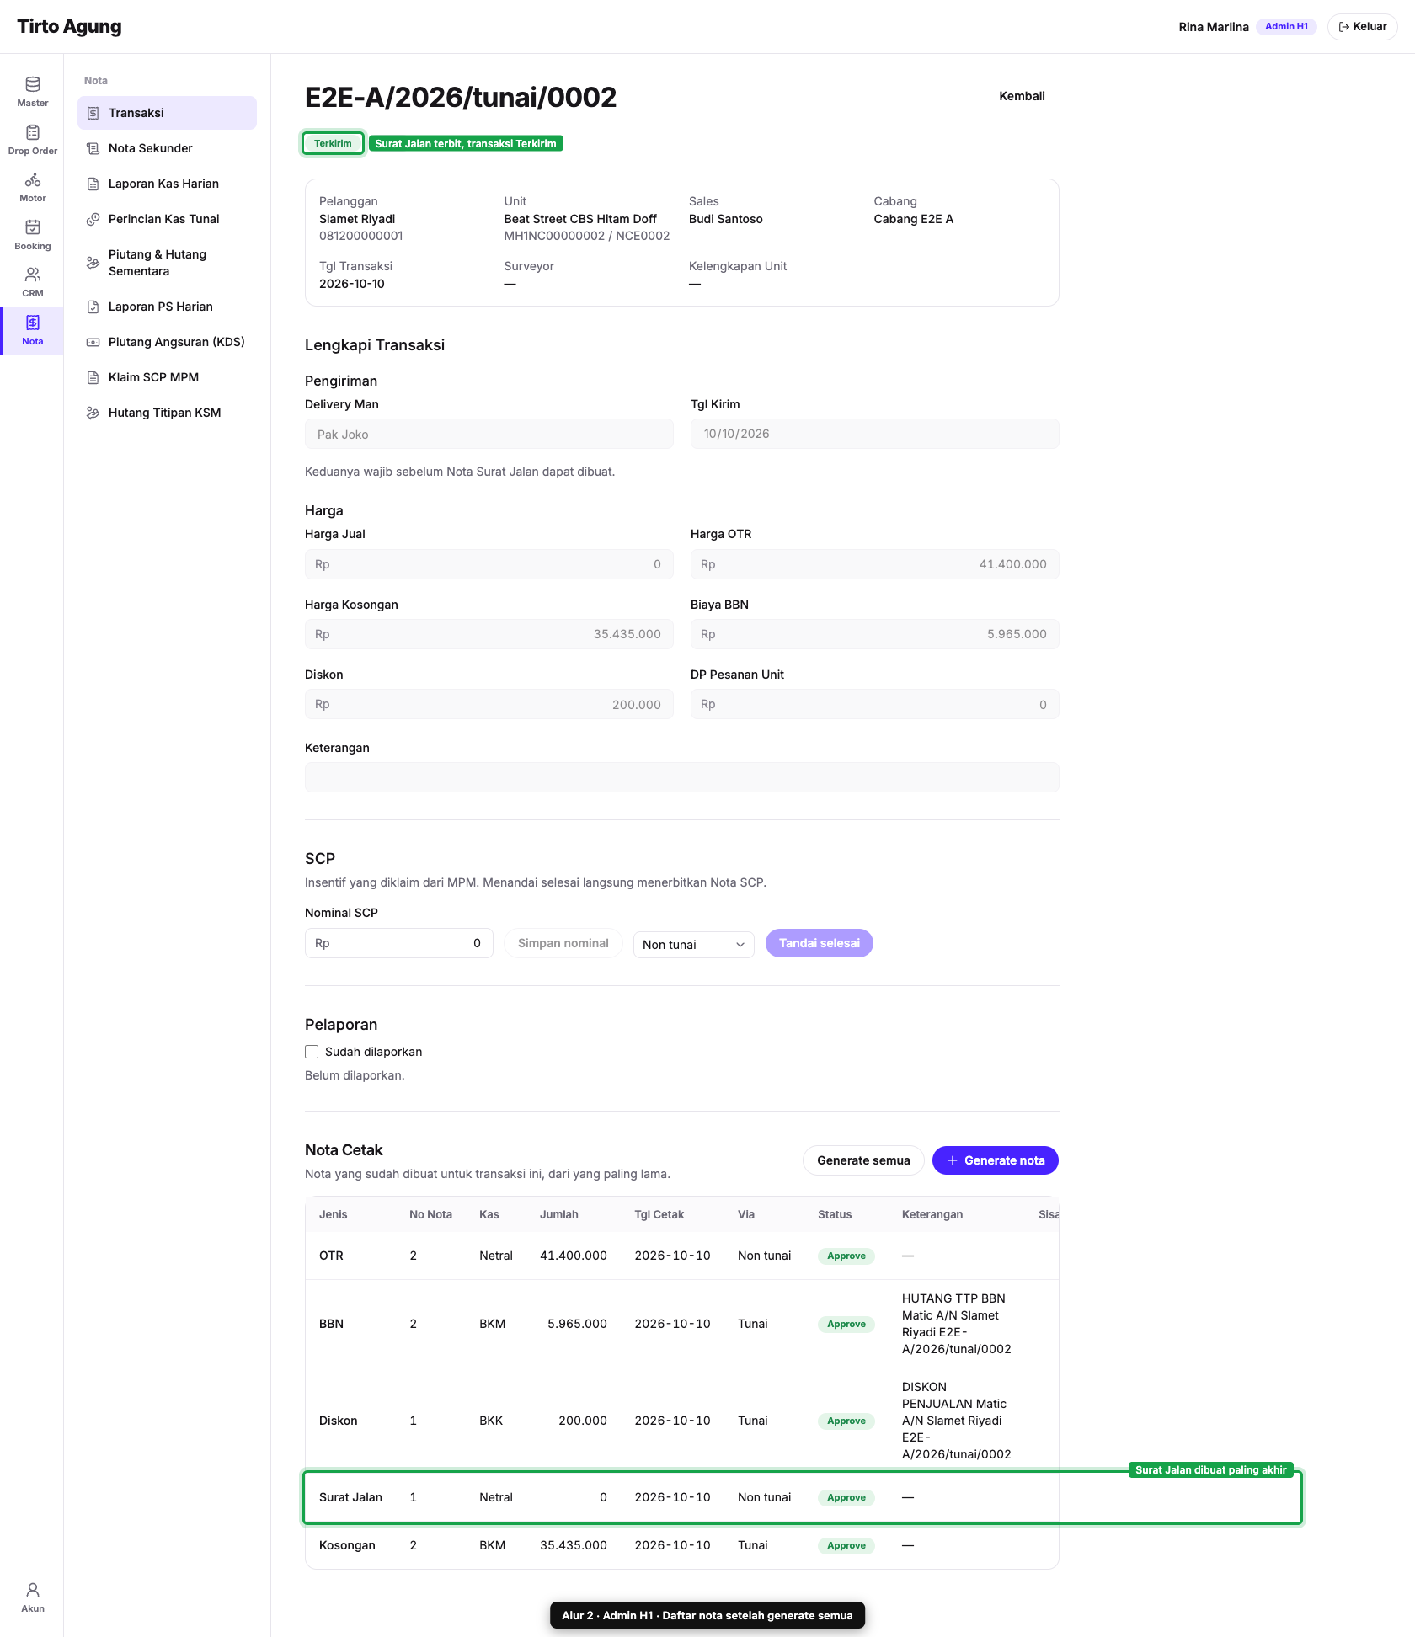This screenshot has height=1637, width=1415.
Task: Open the Master section icon
Action: tap(33, 84)
